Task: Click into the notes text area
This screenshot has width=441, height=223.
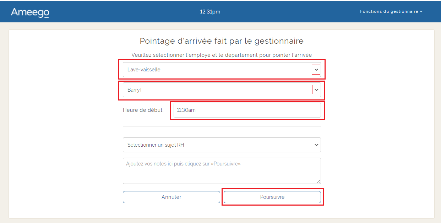Action: [x=222, y=171]
